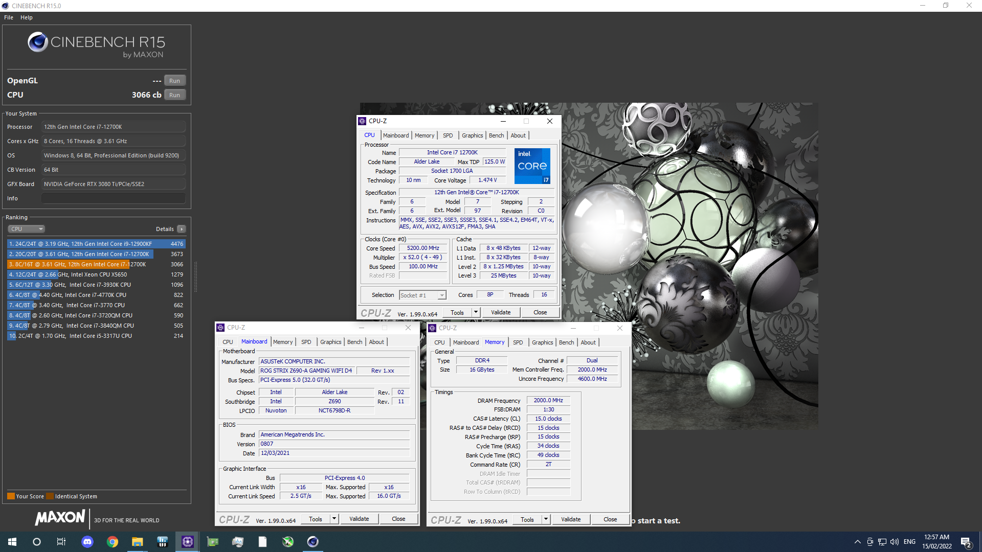Open the green Xbox-style taskbar icon

(288, 542)
